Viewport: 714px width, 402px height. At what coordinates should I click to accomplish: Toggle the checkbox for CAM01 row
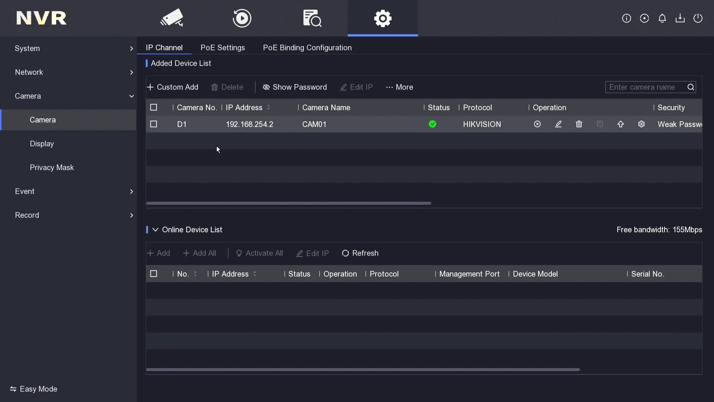coord(154,124)
